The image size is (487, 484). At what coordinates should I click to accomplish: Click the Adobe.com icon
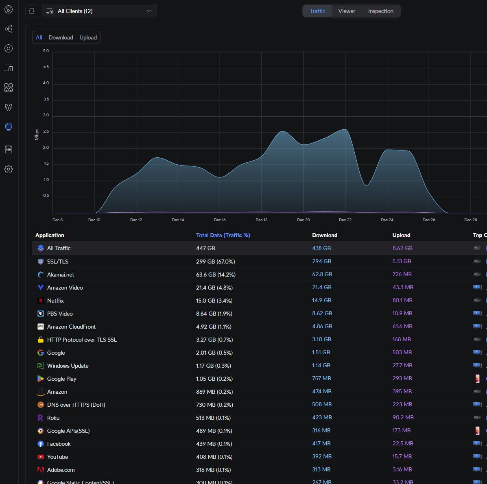pos(40,470)
